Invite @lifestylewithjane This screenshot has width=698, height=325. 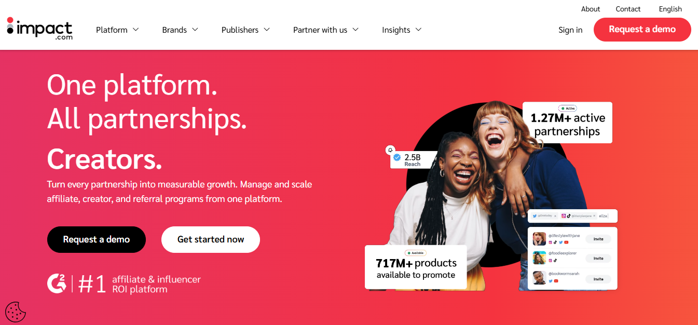(598, 239)
